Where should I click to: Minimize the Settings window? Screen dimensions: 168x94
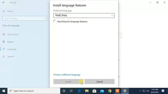(x=150, y=2)
